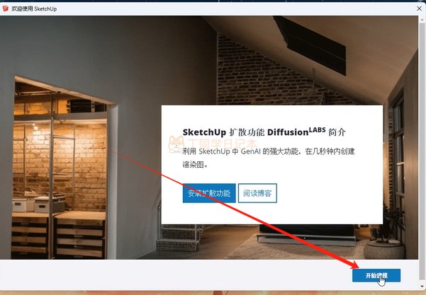Open the 阅读博客 read blog link
The width and height of the screenshot is (426, 295).
[257, 193]
